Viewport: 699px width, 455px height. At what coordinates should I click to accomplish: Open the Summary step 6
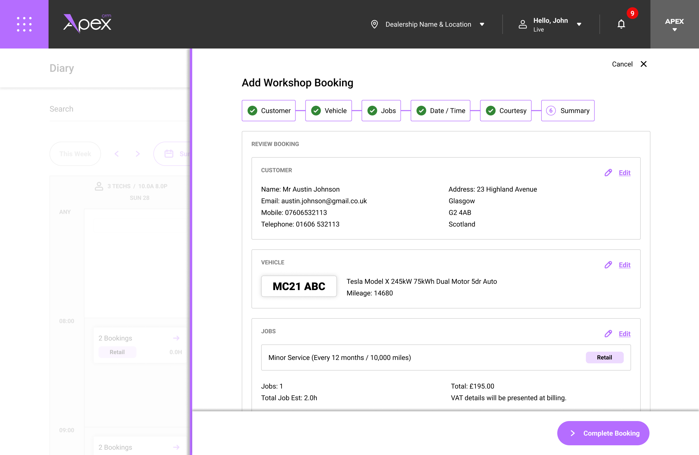(x=568, y=111)
